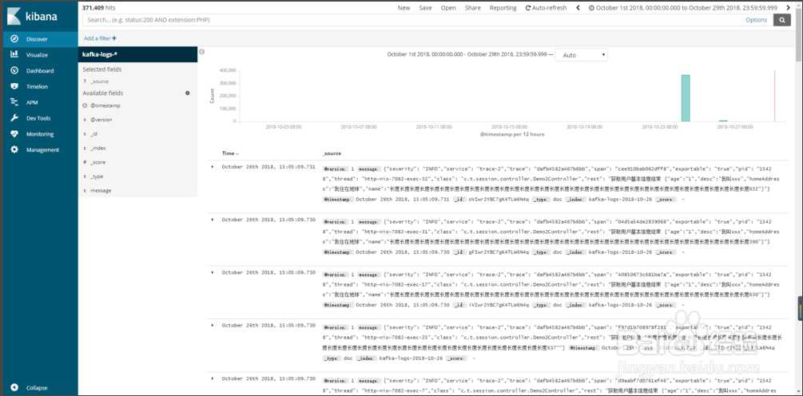Select kafka-logs-* index pattern

point(137,54)
